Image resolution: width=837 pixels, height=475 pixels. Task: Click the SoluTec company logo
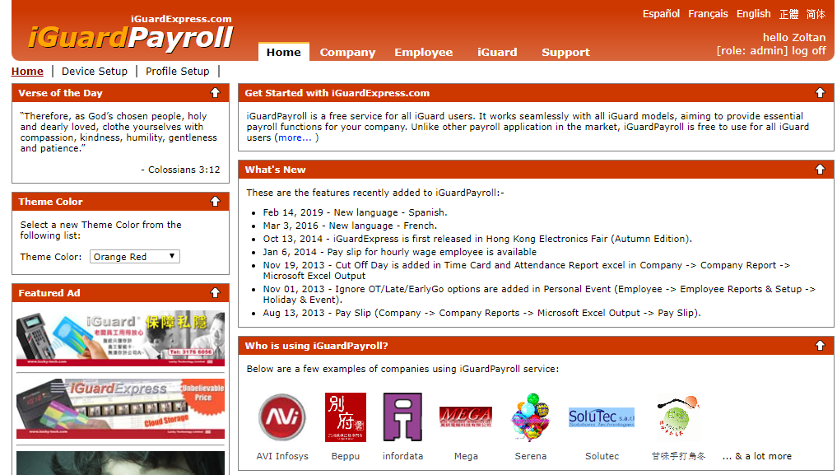[602, 417]
